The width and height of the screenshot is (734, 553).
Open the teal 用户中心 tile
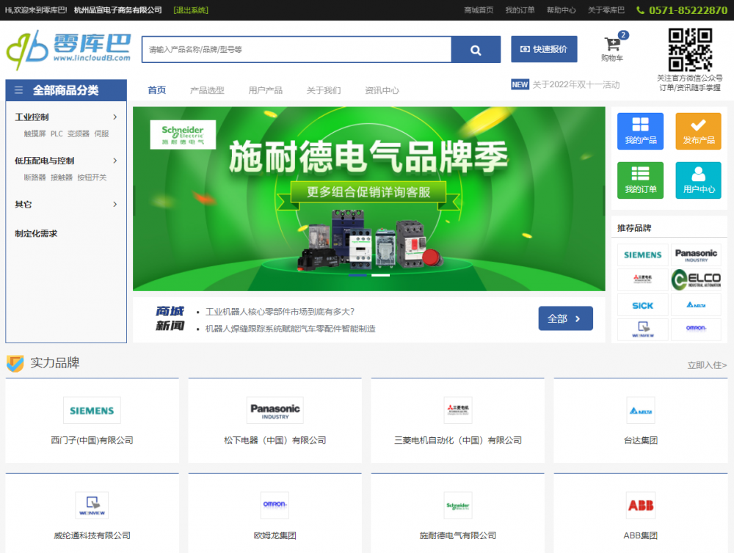coord(698,180)
